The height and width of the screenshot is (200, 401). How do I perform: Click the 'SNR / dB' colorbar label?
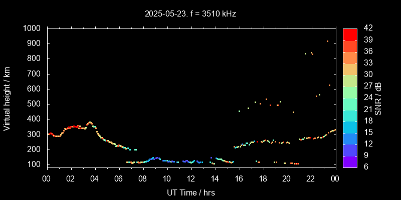coord(378,98)
